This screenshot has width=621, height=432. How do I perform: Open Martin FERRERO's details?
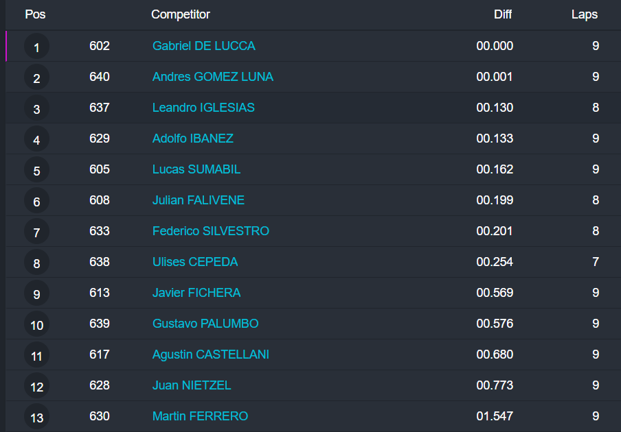[x=200, y=416]
